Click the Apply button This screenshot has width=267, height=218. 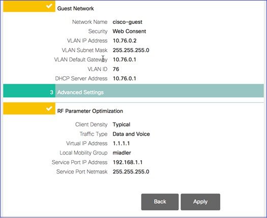[200, 202]
